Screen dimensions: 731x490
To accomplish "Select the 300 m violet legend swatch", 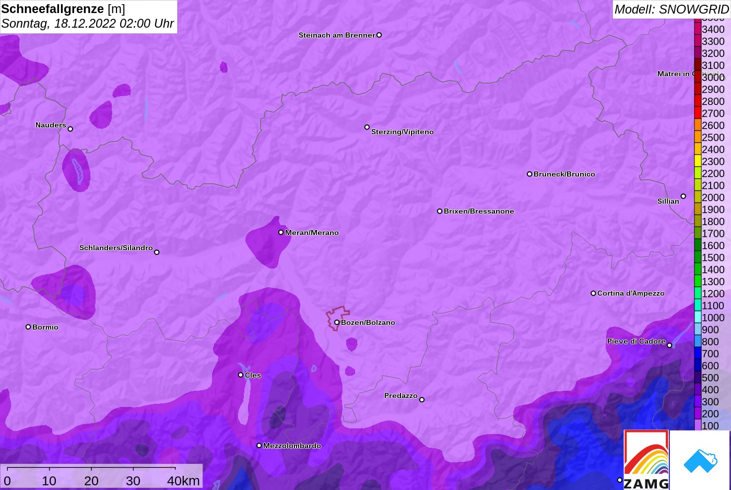I will point(698,402).
